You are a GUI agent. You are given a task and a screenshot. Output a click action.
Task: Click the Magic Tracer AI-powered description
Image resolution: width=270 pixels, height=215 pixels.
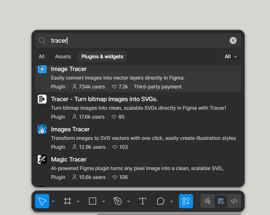click(x=137, y=168)
